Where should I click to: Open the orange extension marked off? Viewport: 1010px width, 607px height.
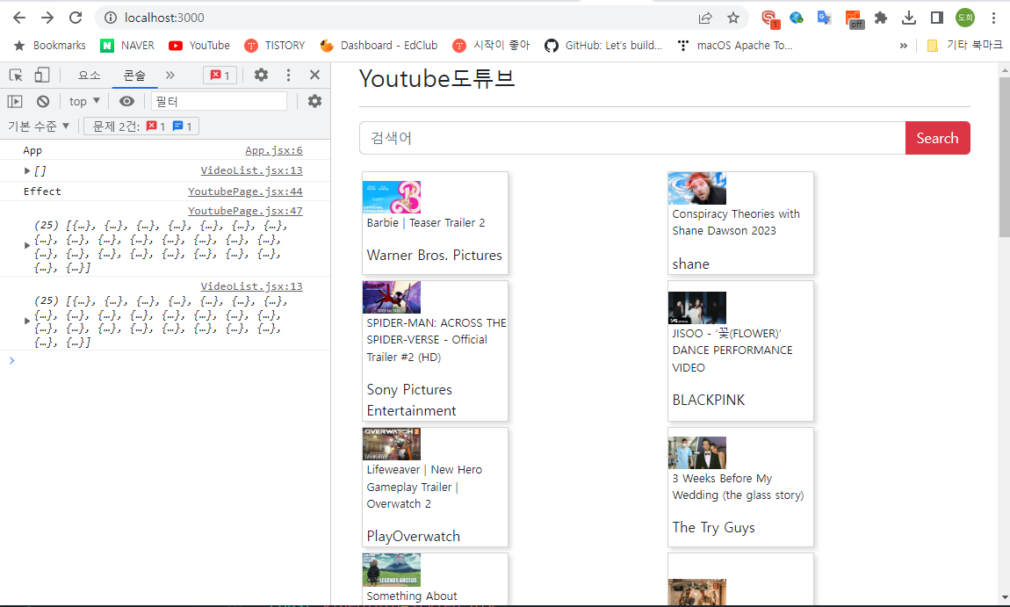(855, 19)
